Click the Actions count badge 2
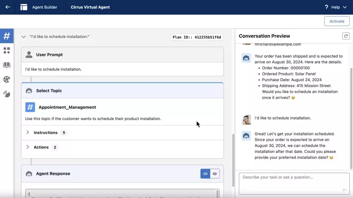Viewport: 353px width, 198px height. pos(55,147)
